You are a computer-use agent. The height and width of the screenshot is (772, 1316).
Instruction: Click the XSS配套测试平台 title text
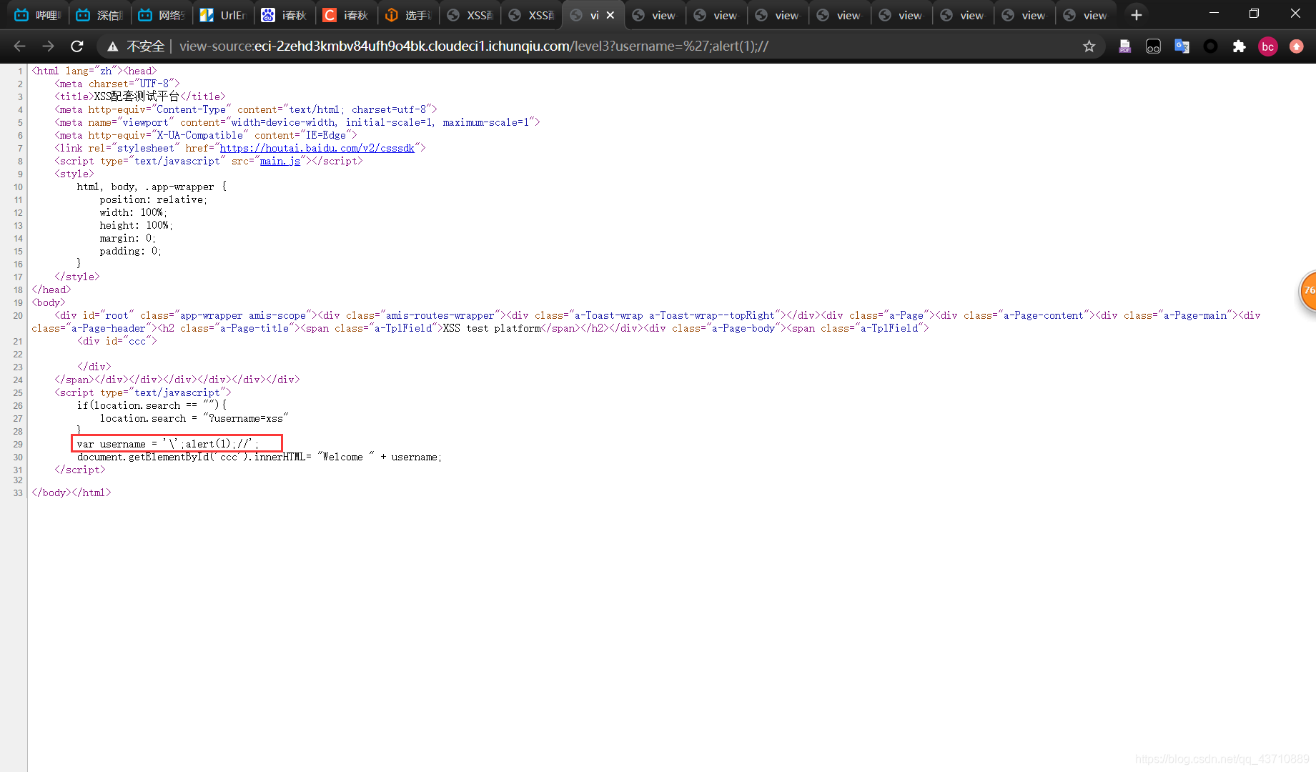point(137,96)
